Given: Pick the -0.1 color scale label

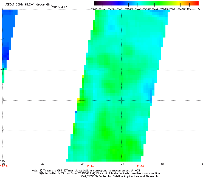Looking at the screenshot, I should [x=173, y=9].
